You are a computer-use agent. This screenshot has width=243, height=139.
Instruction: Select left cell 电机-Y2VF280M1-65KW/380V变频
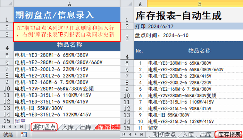click(67, 88)
